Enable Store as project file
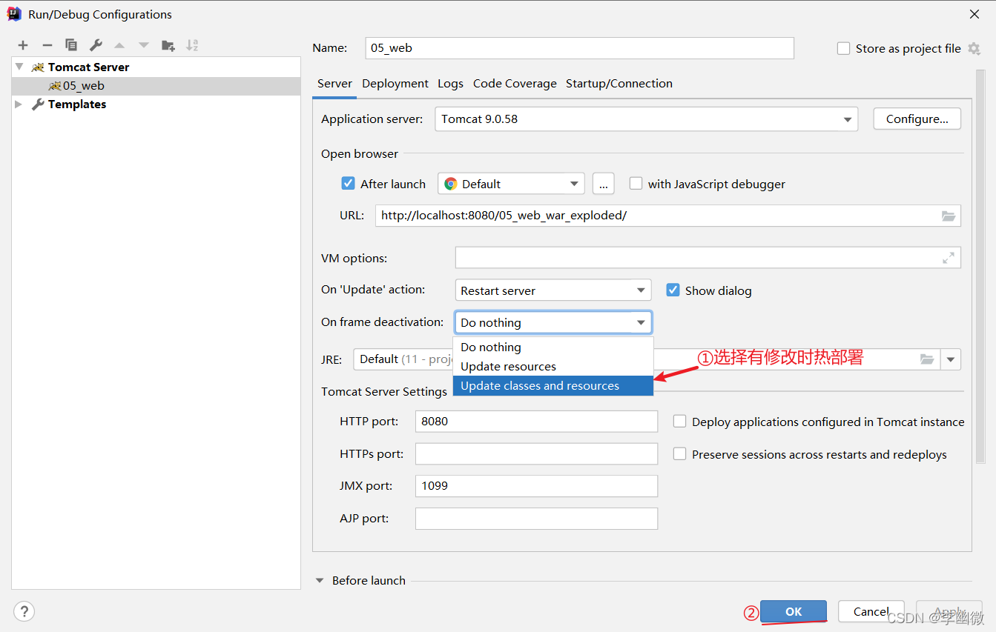 [843, 48]
